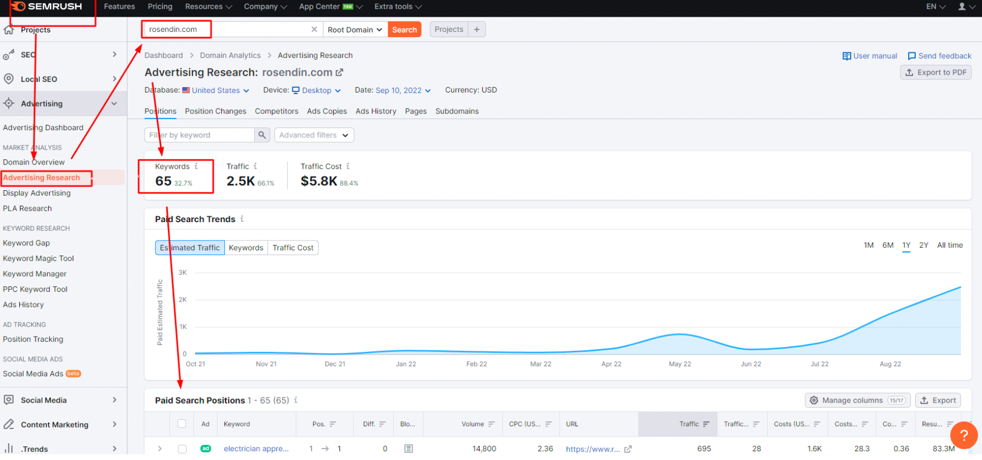Open Keyword Magic Tool in sidebar
Viewport: 982px width, 460px height.
point(38,258)
